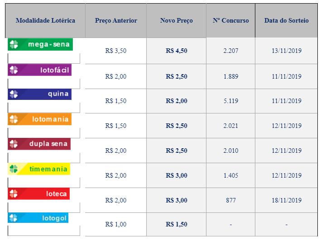Click the loteca clover logo icon
The image size is (321, 240).
tap(14, 194)
